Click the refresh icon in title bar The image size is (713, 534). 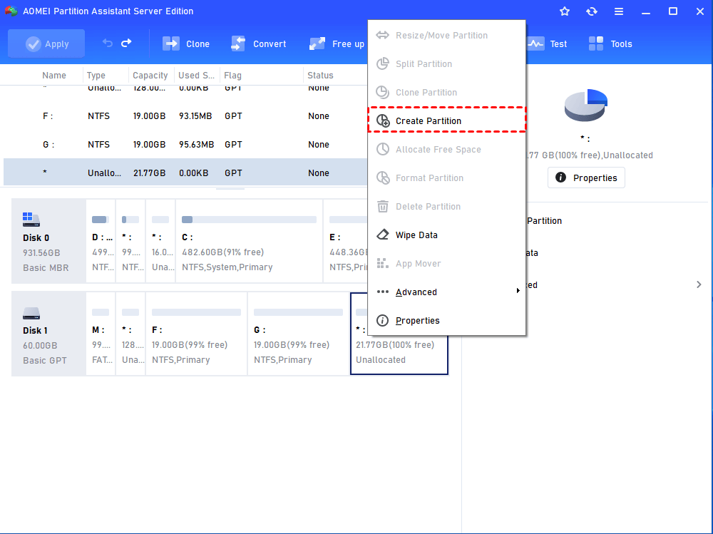coord(592,11)
